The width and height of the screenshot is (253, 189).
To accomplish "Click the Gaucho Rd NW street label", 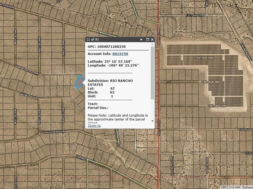I will [x=54, y=132].
